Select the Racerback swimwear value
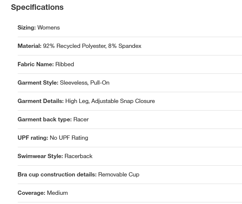Screen dimensions: 242x204 coord(78,156)
